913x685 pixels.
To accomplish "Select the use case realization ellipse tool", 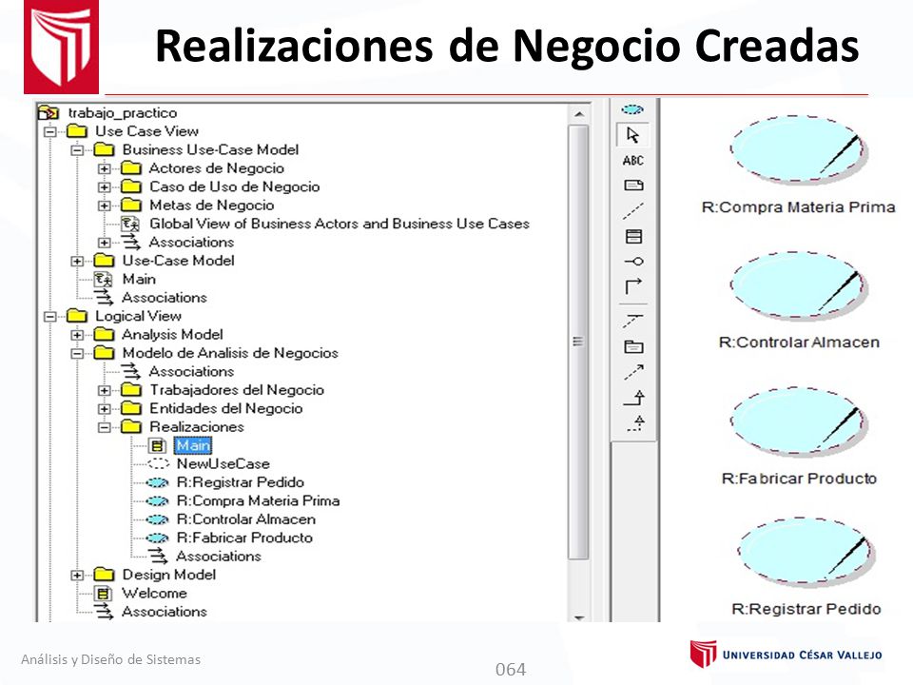I will (632, 108).
